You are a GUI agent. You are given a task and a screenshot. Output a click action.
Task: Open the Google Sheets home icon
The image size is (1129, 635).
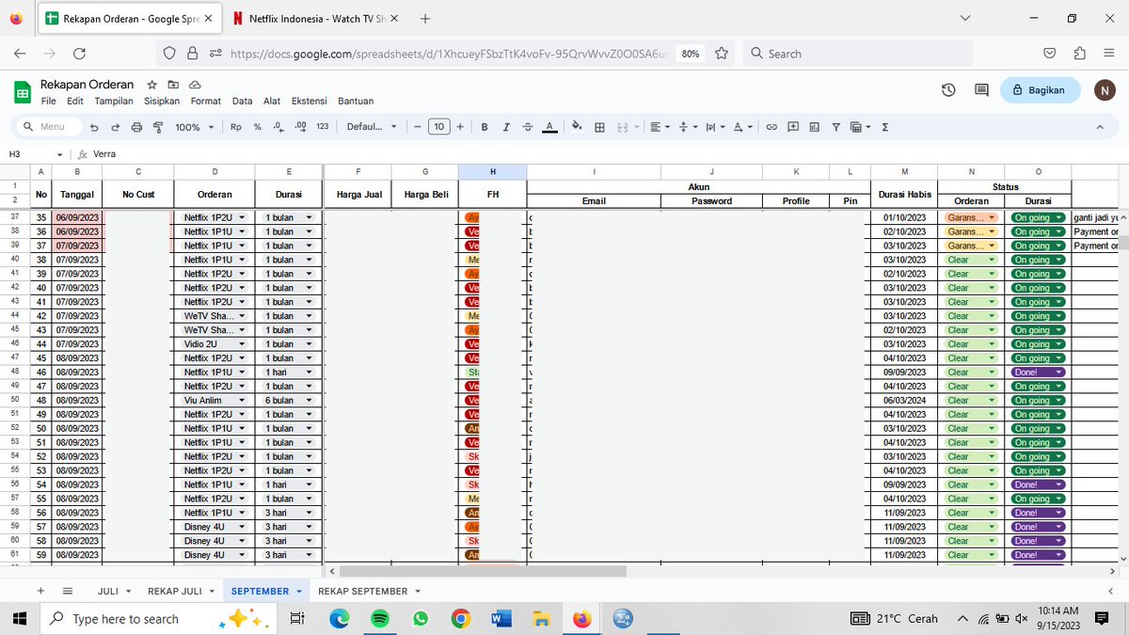coord(24,92)
